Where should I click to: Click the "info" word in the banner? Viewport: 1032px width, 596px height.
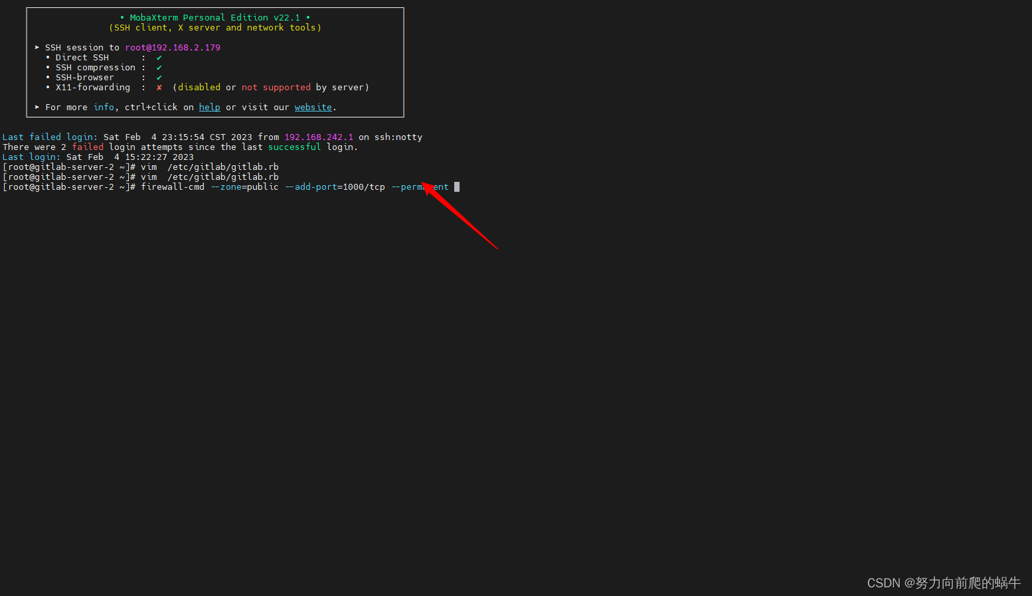(x=104, y=107)
